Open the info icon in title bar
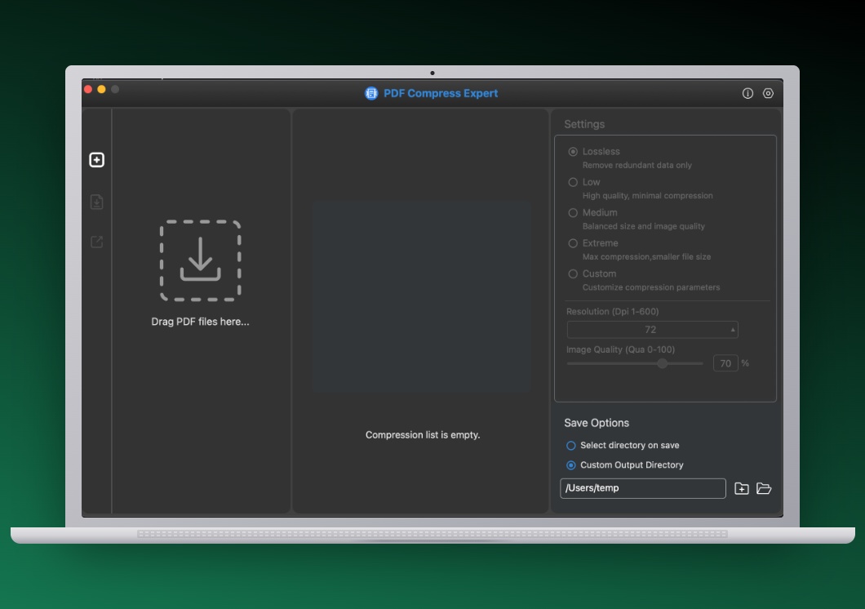 click(x=747, y=93)
